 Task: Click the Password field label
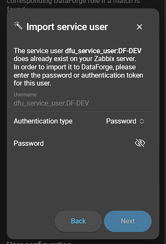tap(29, 143)
